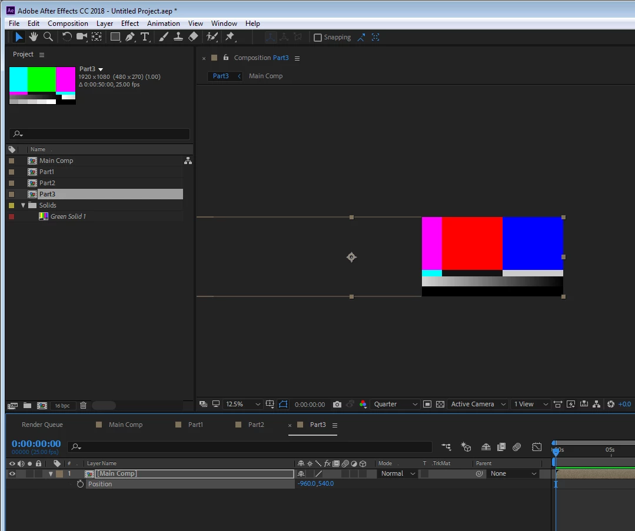Delete selected project item with trash icon
This screenshot has height=531, width=635.
click(83, 406)
